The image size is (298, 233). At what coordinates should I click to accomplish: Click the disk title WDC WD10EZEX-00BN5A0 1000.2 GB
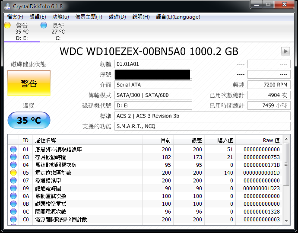[x=149, y=51]
